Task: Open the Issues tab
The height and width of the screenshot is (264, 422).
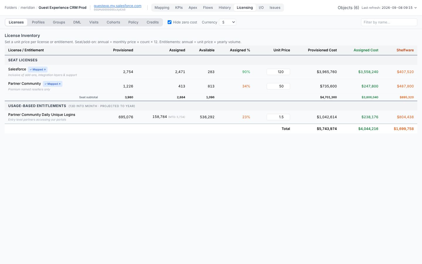Action: tap(275, 8)
